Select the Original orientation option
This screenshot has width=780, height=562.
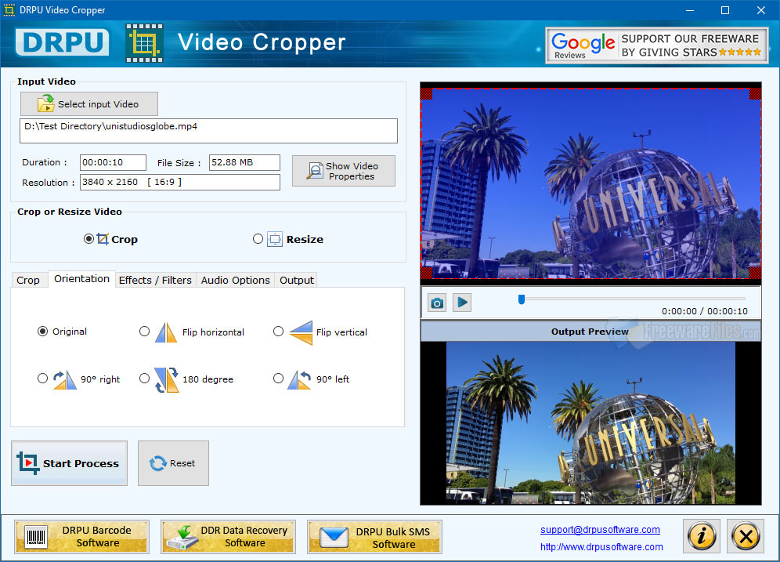[x=43, y=332]
